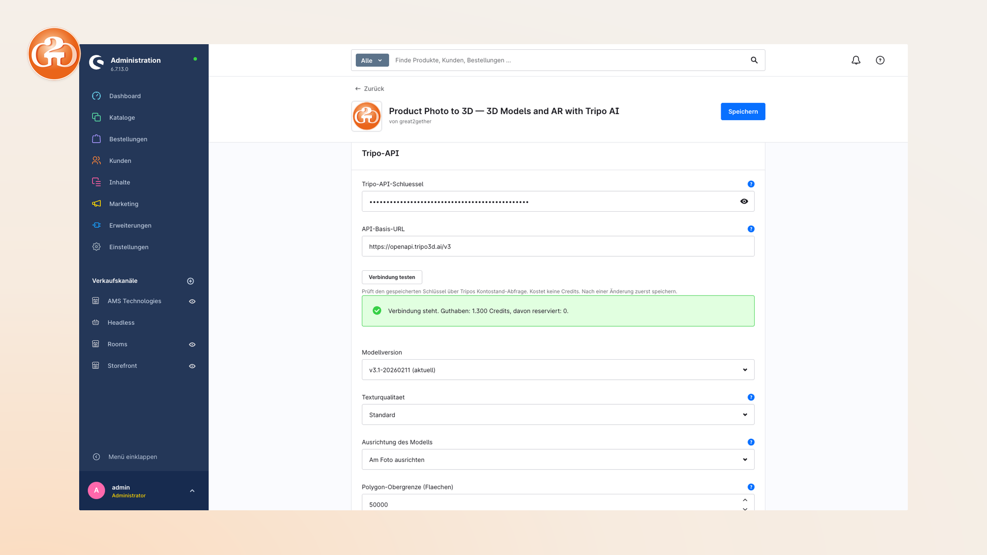
Task: Open Erweiterungen in the sidebar
Action: 130,226
